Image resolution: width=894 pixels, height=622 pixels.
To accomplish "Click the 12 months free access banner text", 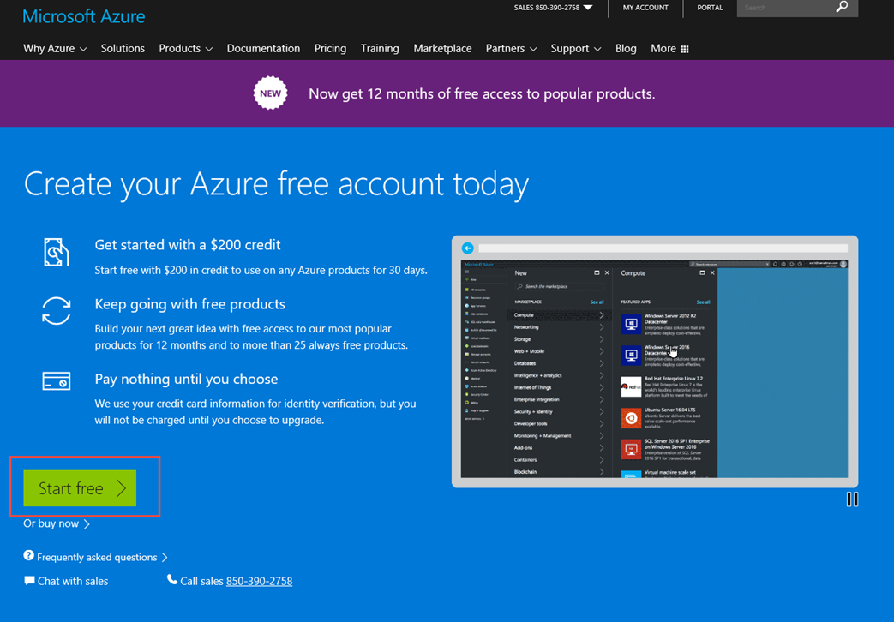I will (x=482, y=93).
